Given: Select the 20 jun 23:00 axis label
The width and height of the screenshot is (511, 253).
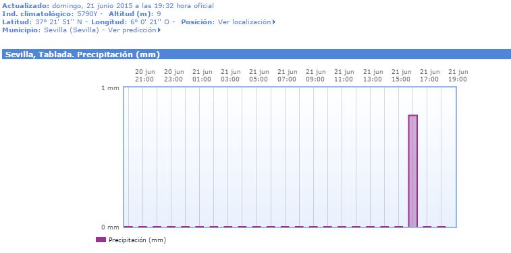Looking at the screenshot, I should coord(173,75).
